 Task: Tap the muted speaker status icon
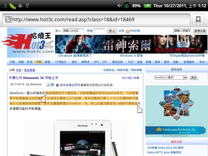pos(119,5)
